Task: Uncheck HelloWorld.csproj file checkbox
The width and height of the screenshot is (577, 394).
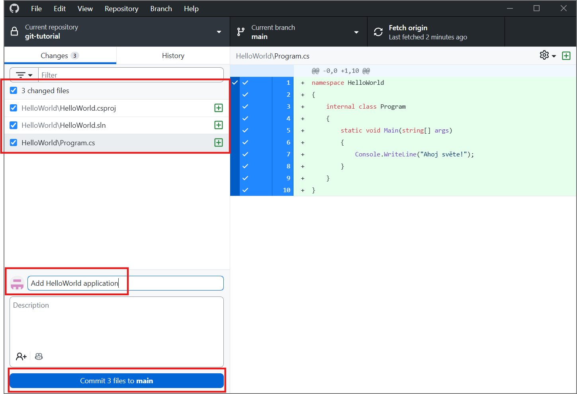Action: (14, 108)
